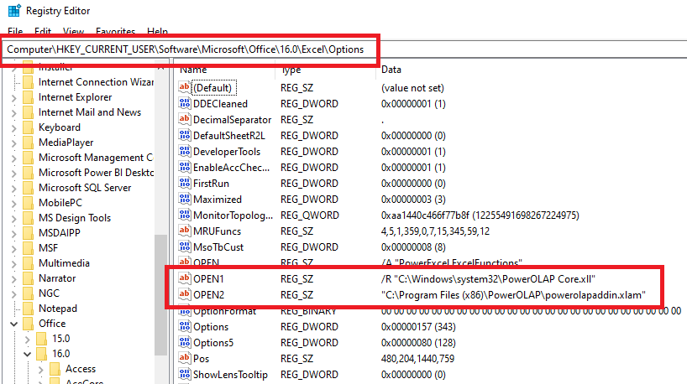Select the Maximized DWORD icon
Viewport: 687px width, 384px height.
[x=185, y=199]
